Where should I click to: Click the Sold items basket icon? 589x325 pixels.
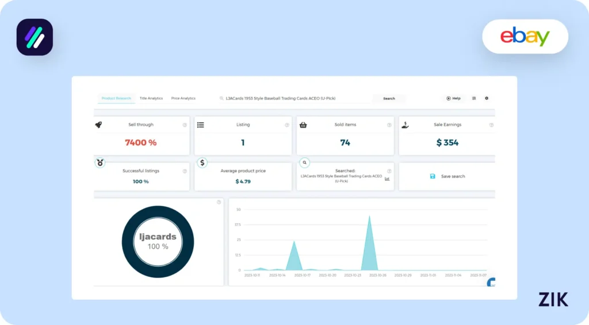[303, 125]
